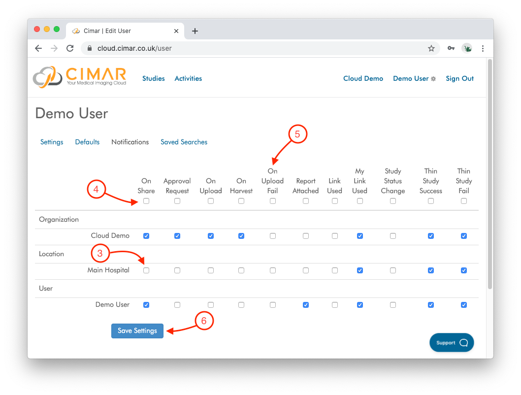Open the Chrome three-dot menu

[483, 48]
